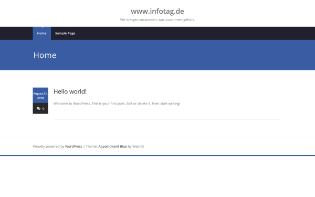The image size is (315, 197).
Task: Click the tagline 'Wir bringen zusammen, was zusammen gehört.'
Action: 157,20
